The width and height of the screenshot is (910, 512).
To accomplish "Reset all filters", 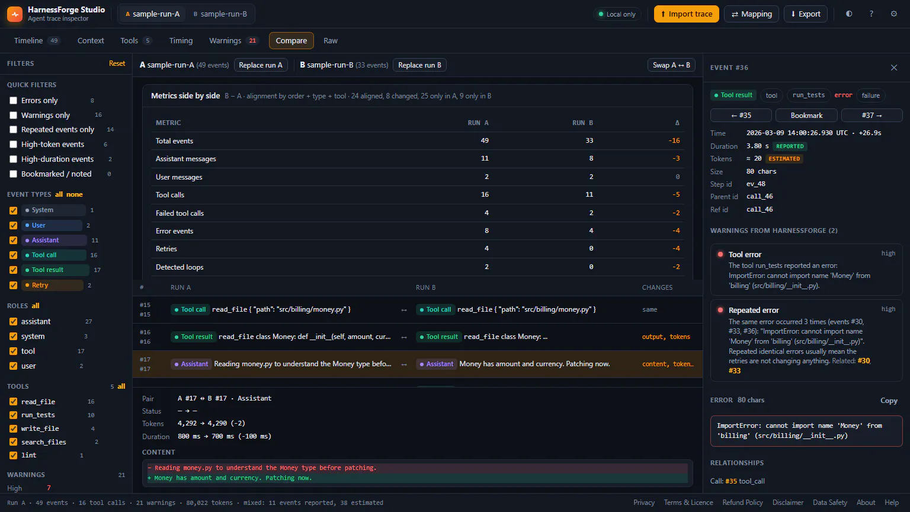I will point(117,63).
